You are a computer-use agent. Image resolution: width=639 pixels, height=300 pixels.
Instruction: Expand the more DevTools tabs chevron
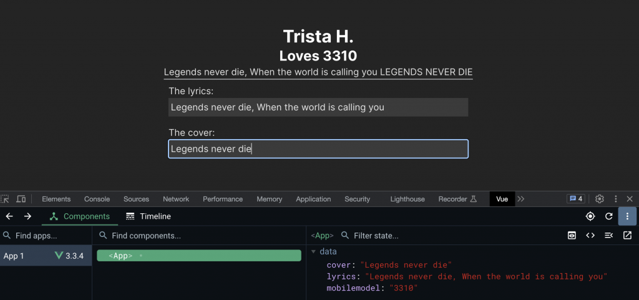coord(521,199)
